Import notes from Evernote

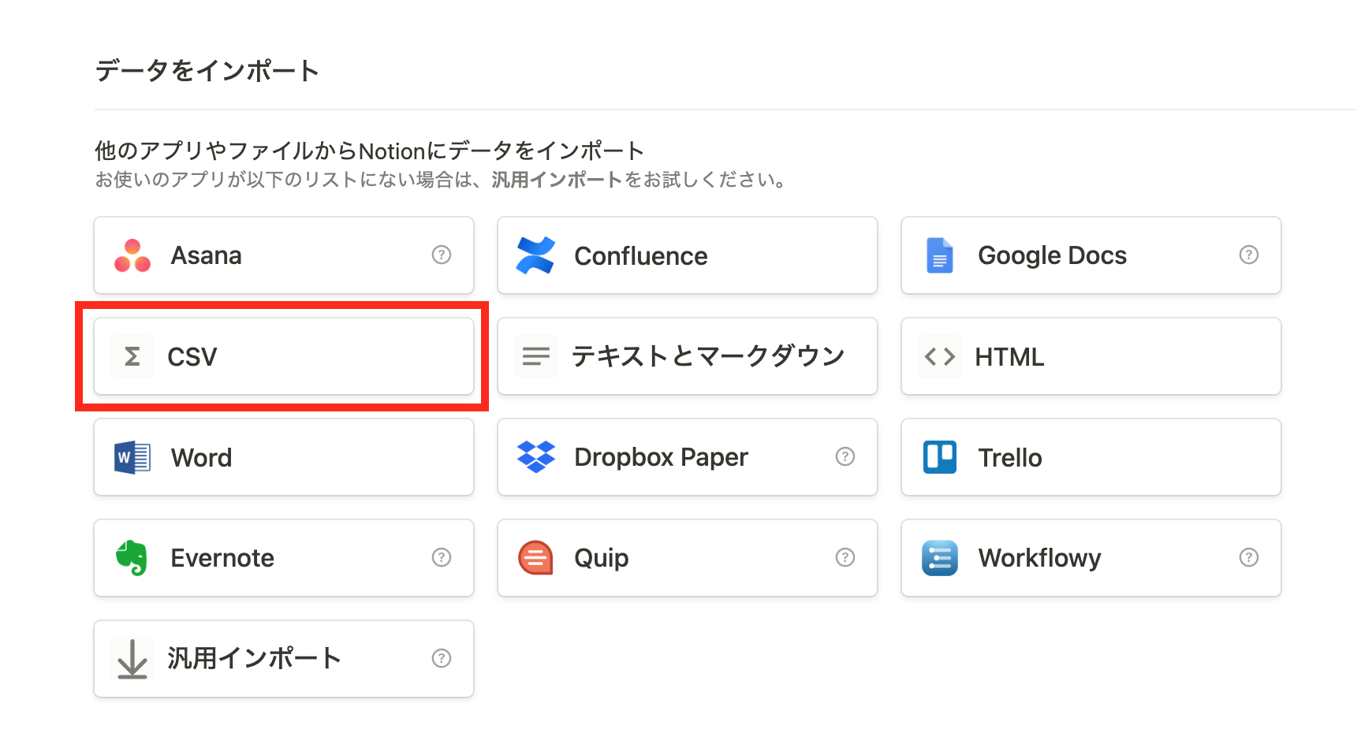coord(284,558)
